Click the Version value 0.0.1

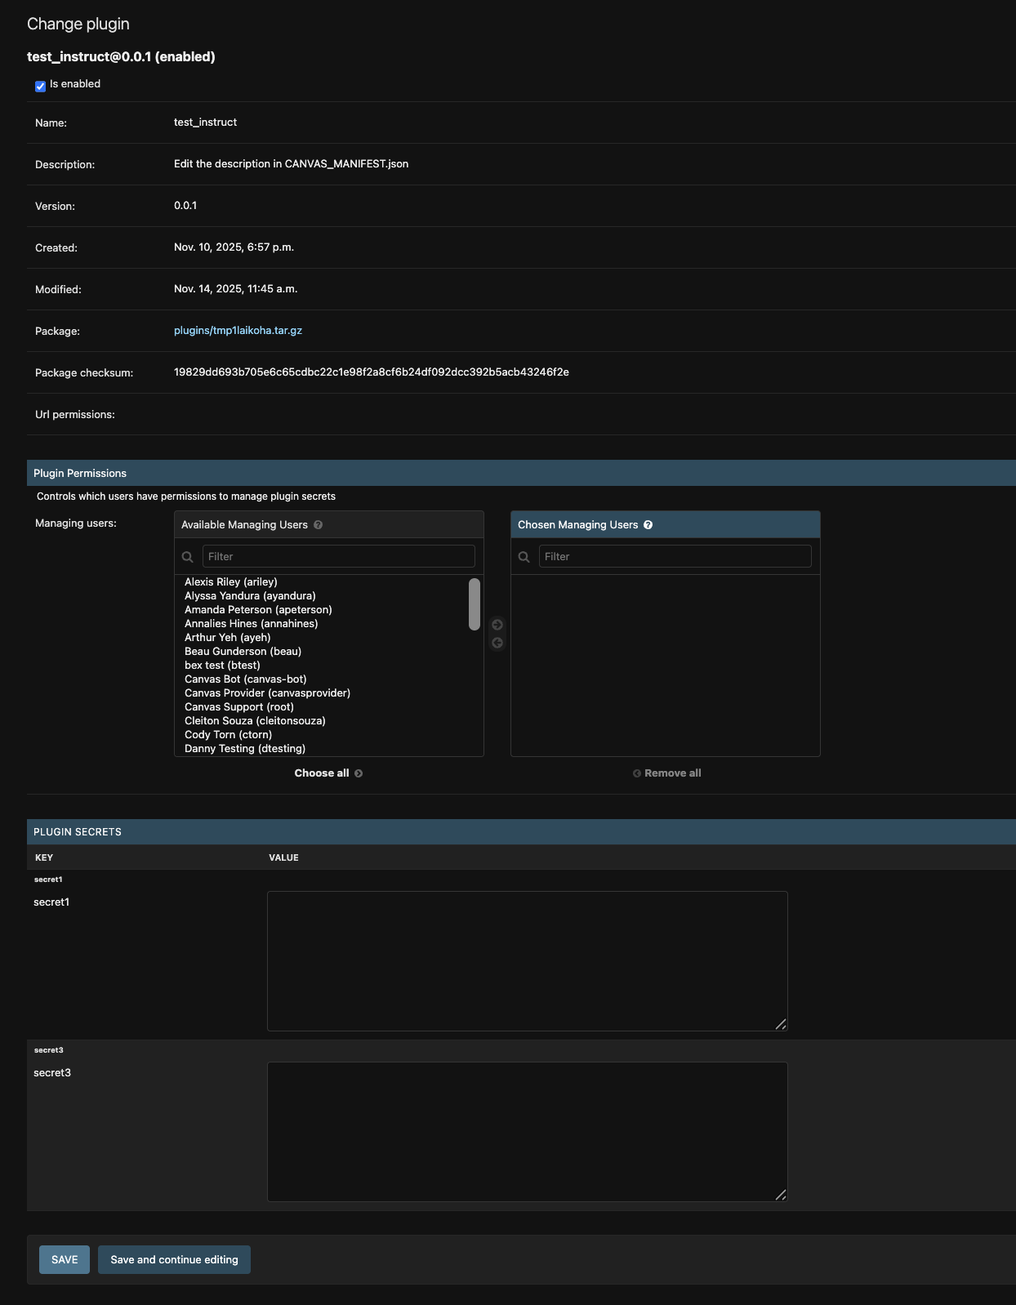(x=185, y=206)
